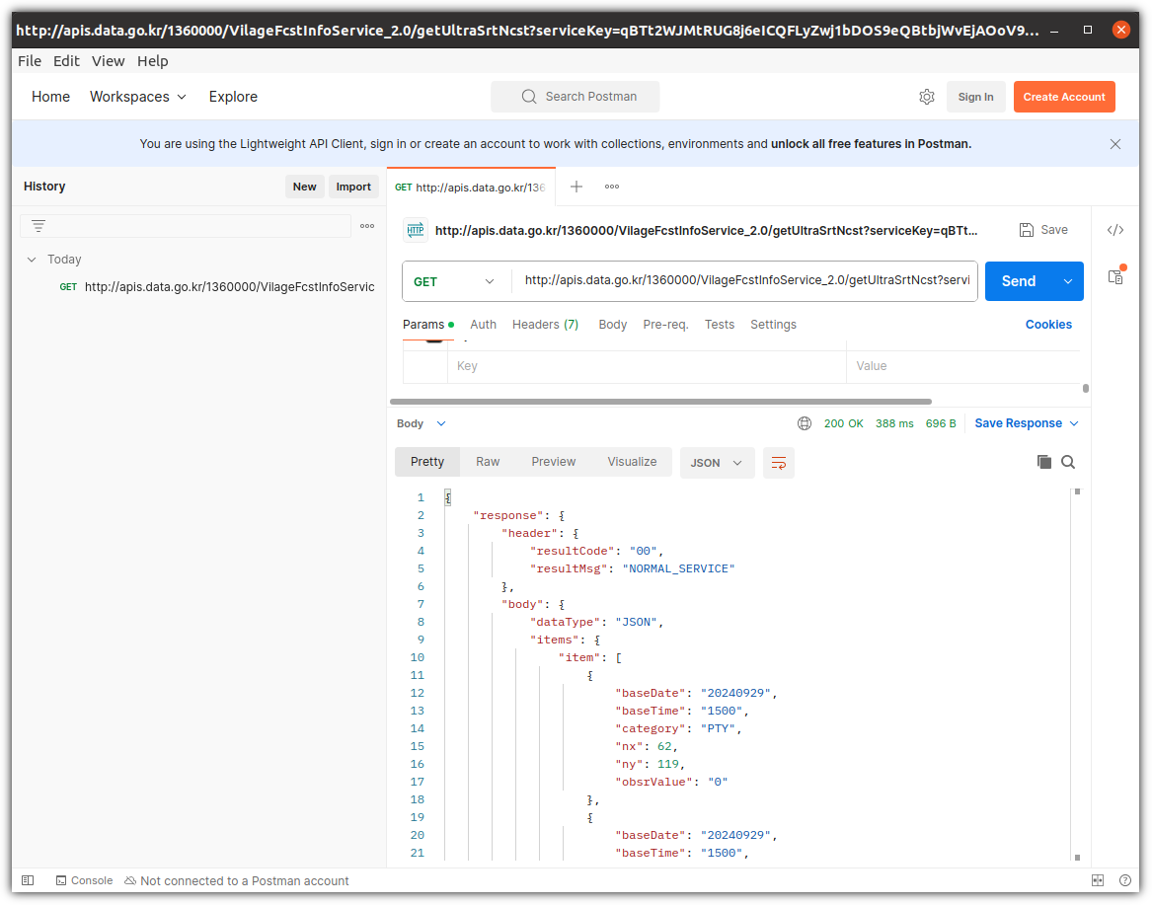Open the Console from status bar
Image resolution: width=1152 pixels, height=905 pixels.
[x=85, y=880]
